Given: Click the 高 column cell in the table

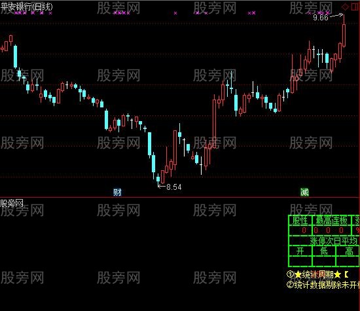Looking at the screenshot, I should coord(348,251).
